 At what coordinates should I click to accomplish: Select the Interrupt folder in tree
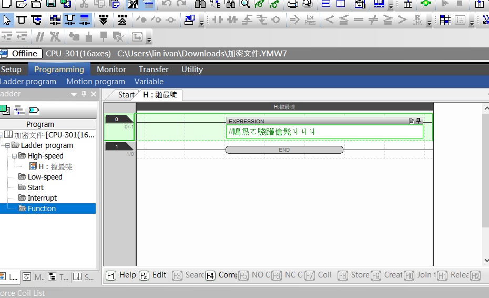click(x=42, y=198)
